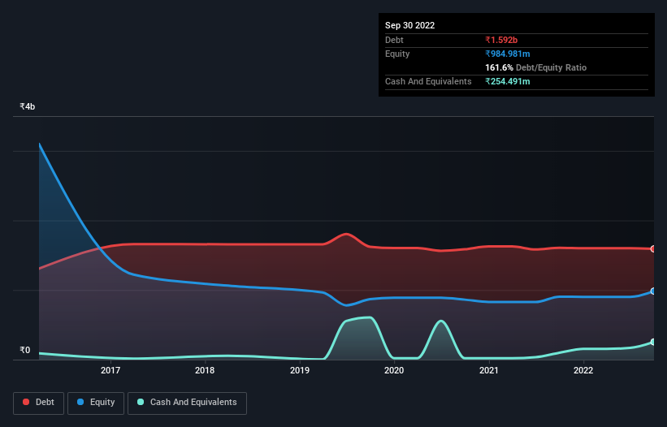Select the 2020 x-axis label

click(394, 370)
